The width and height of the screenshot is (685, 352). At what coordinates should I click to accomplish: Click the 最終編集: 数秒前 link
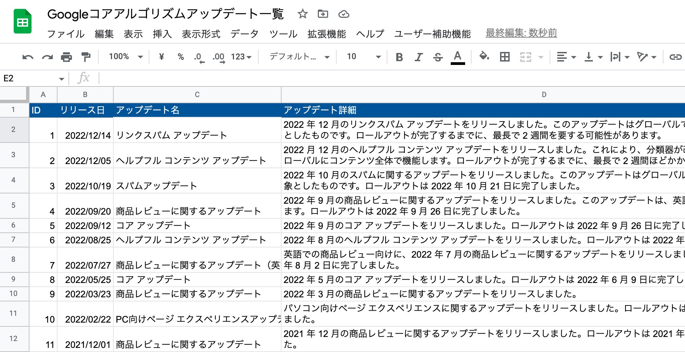coord(521,33)
